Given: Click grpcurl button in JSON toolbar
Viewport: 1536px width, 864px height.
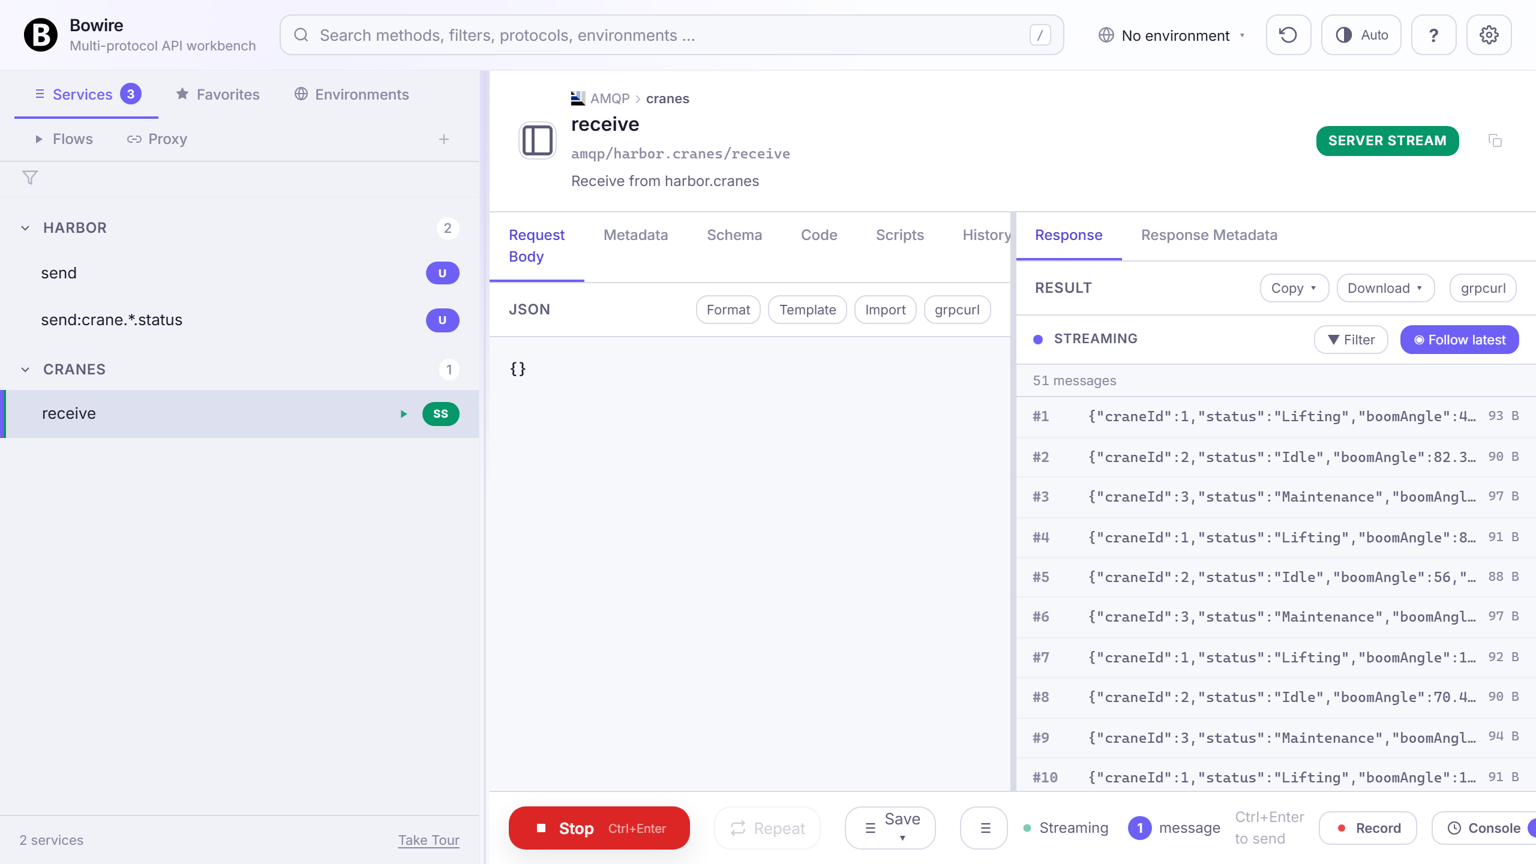Looking at the screenshot, I should coord(957,310).
